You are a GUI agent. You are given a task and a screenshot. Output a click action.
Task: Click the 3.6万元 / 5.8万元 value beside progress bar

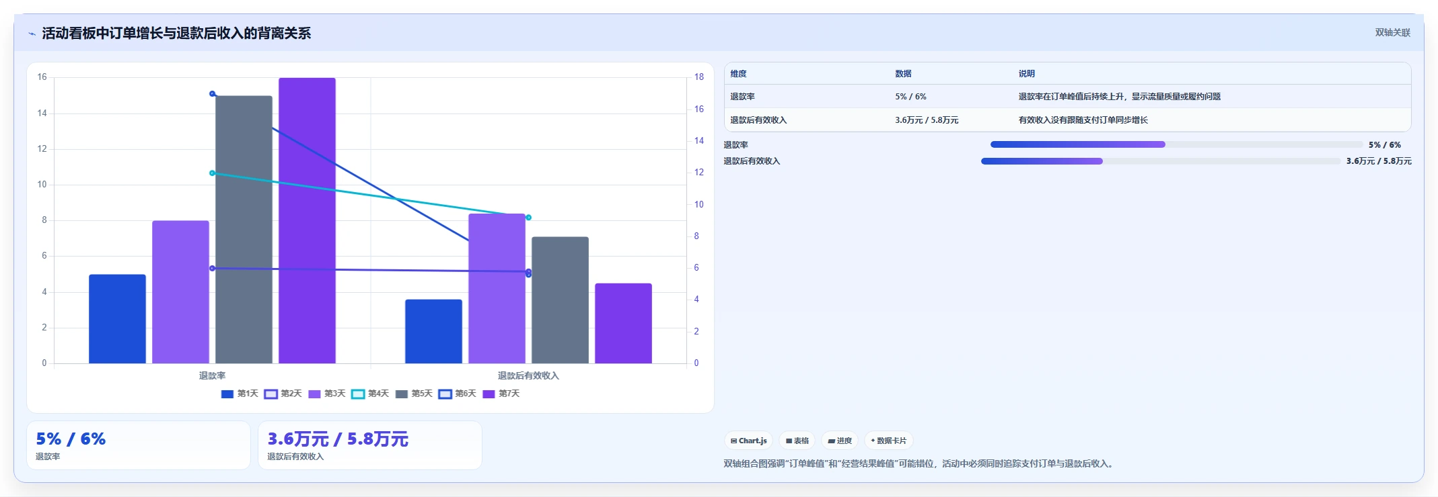tap(1379, 161)
